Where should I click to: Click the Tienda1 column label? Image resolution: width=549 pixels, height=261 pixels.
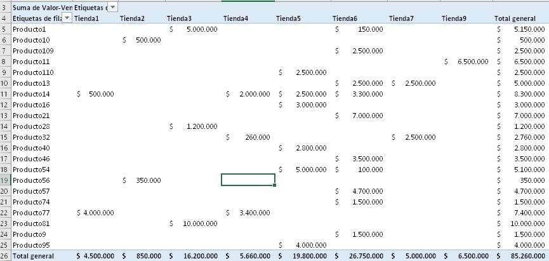coord(87,18)
